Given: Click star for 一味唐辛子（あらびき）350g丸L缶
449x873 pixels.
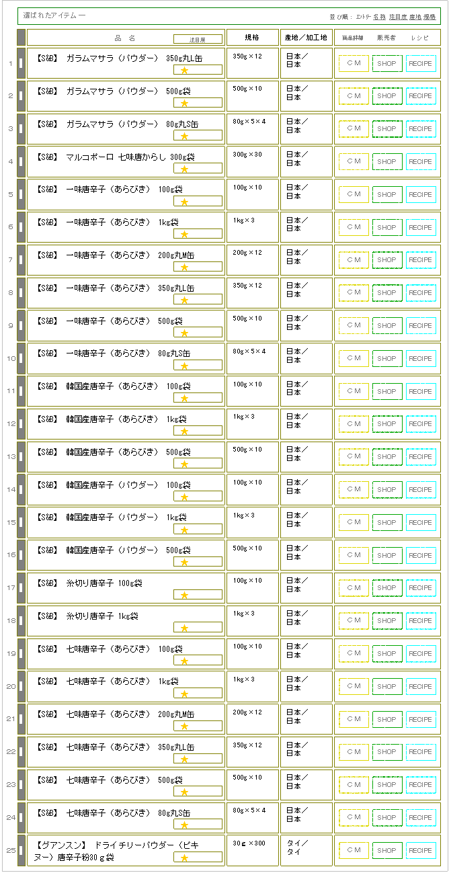Looking at the screenshot, I should [184, 300].
